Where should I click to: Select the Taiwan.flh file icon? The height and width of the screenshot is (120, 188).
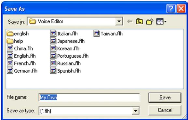point(97,34)
